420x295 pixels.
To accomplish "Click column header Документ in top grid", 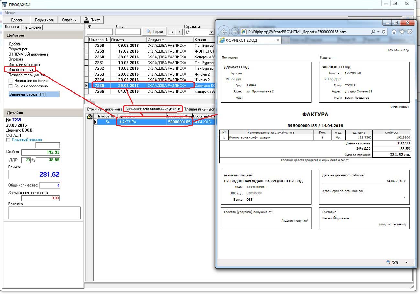I will [x=170, y=40].
